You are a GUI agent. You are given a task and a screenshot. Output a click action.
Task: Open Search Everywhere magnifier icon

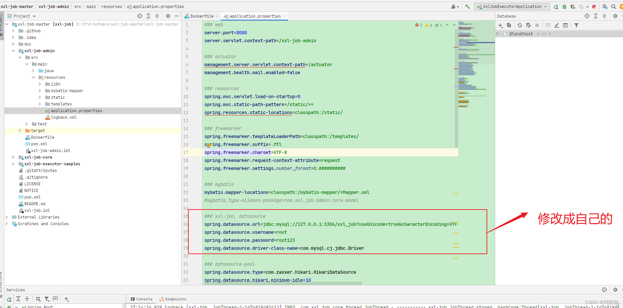(614, 7)
